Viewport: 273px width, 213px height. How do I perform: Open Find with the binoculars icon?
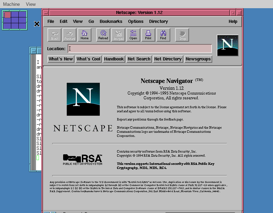click(163, 35)
